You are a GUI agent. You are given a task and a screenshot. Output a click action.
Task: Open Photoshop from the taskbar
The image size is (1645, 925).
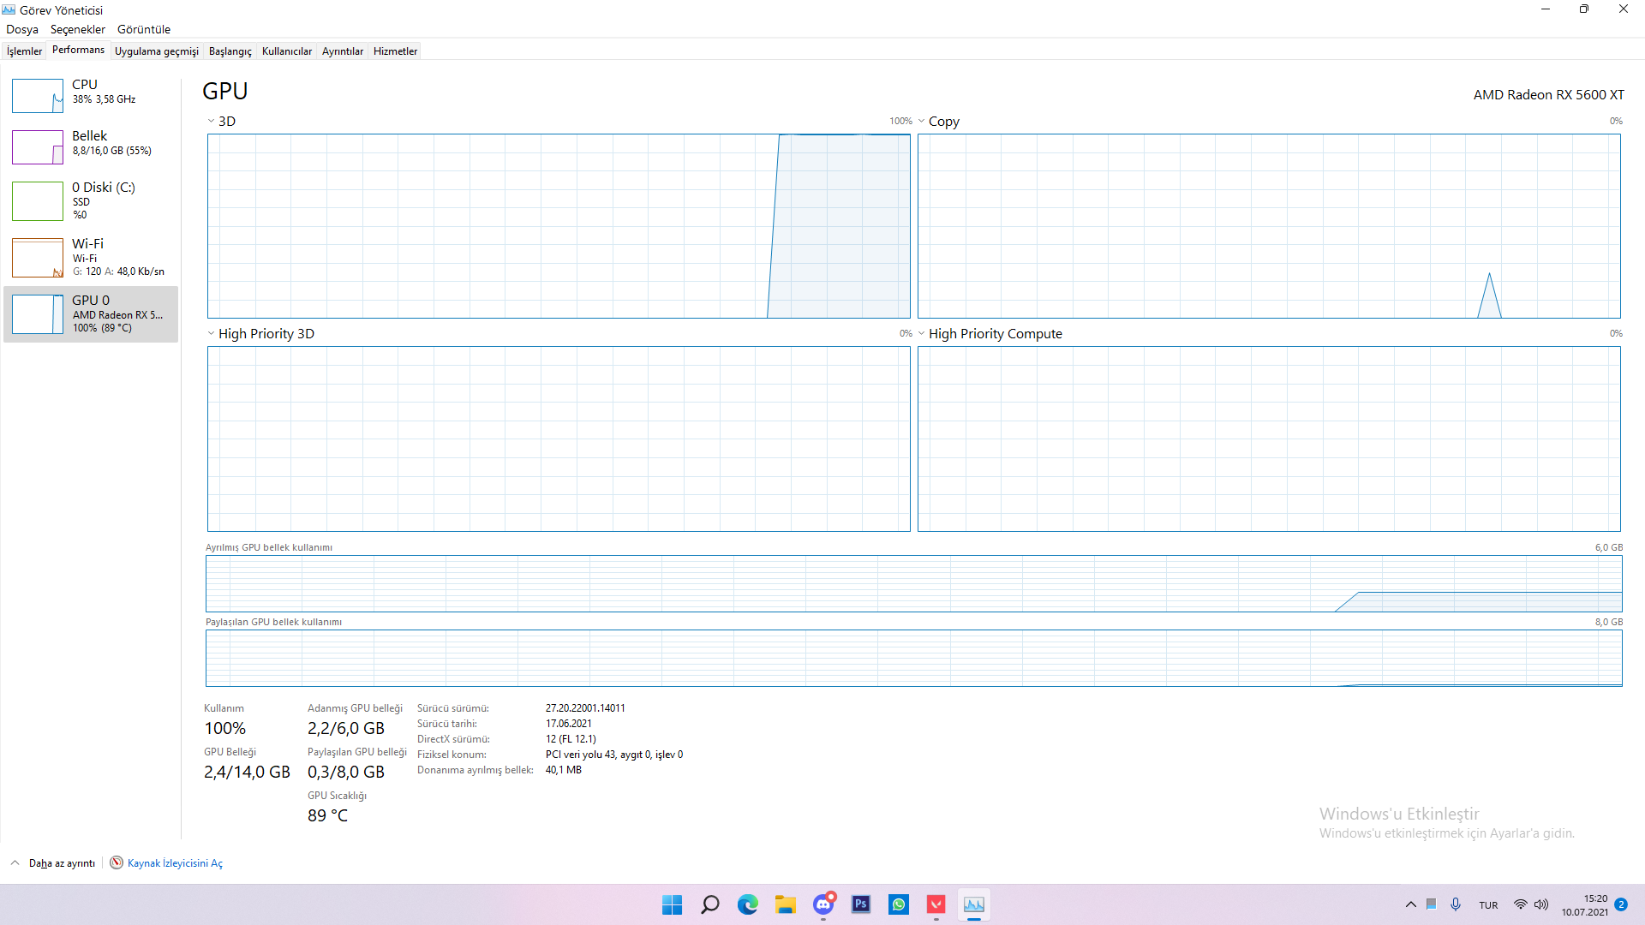pos(860,904)
